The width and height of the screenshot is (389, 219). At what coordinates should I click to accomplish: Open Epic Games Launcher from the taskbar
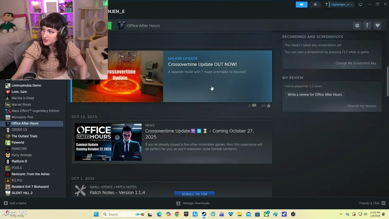(x=186, y=214)
